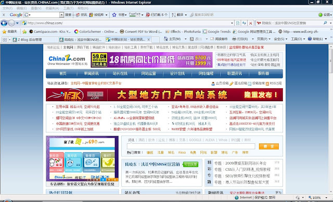Stop loading with the red X icon
Screen dimensions: 333x202
coord(251,23)
